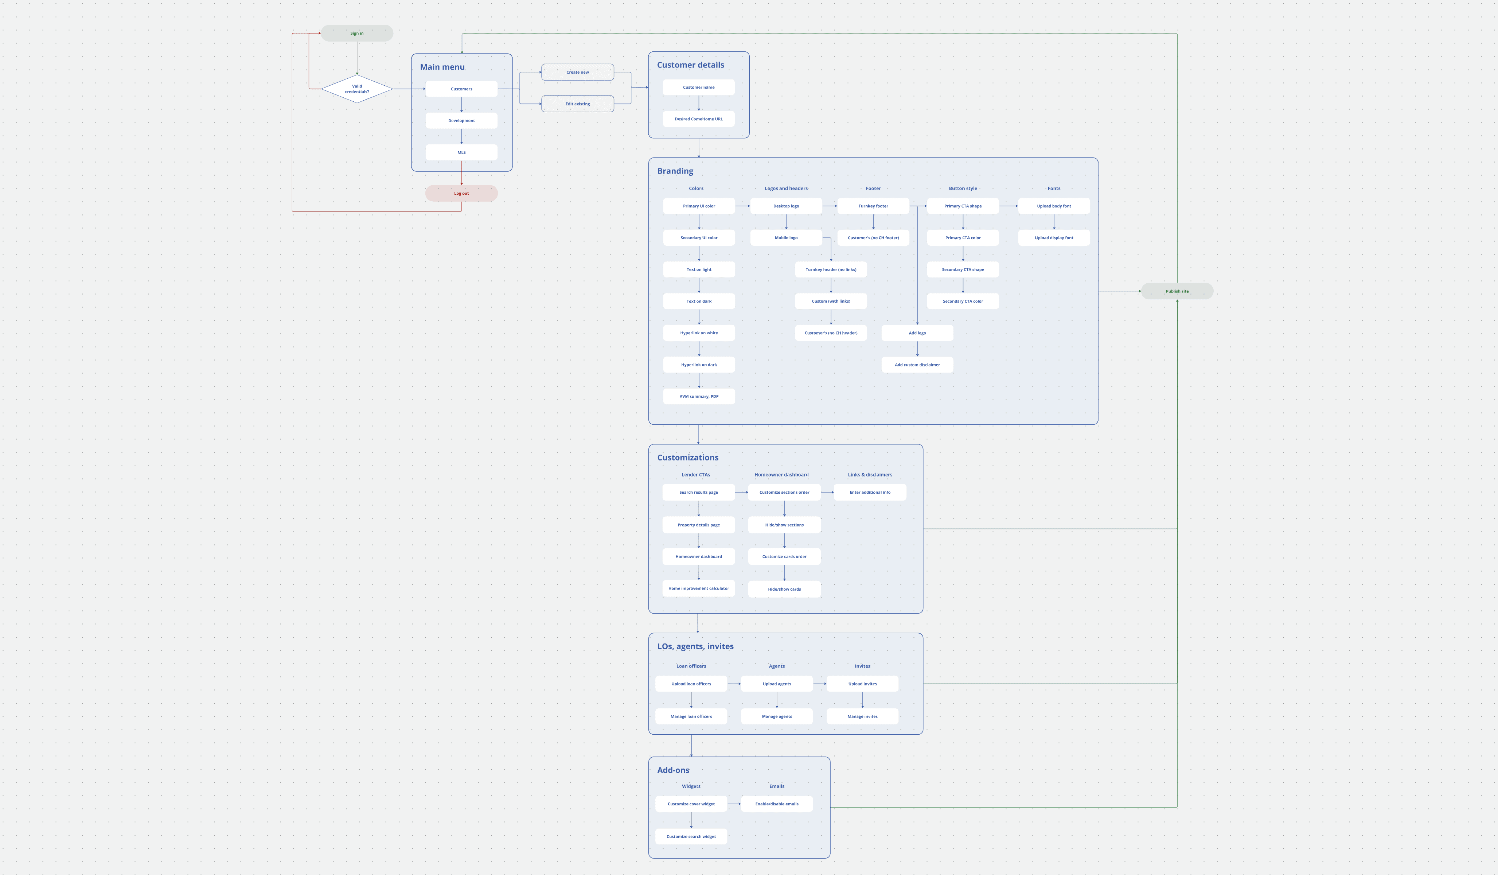Click the Customers box in Main menu

coord(461,89)
